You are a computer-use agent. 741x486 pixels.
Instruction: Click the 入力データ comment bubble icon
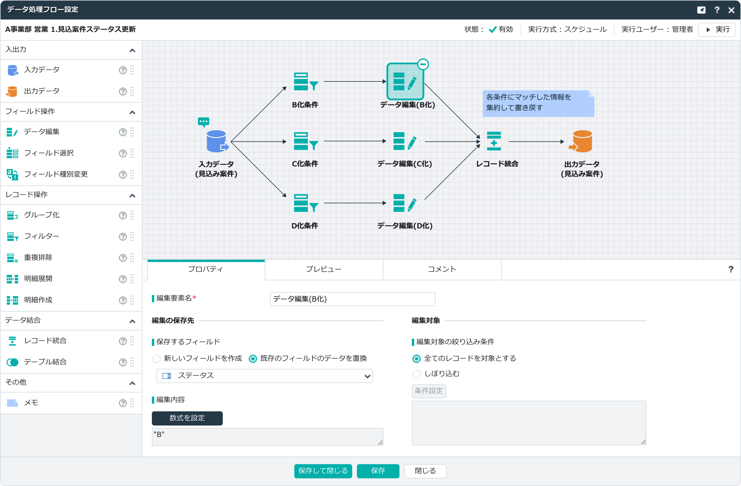pos(203,122)
